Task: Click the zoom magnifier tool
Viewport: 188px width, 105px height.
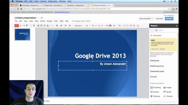Action: coord(34,26)
